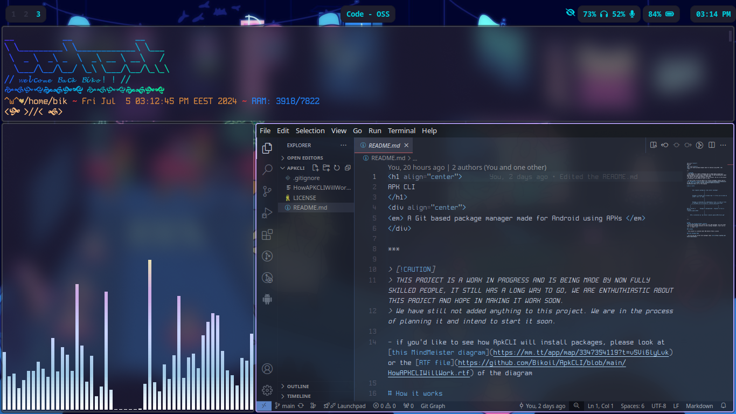Switch to workspace 3
Viewport: 736px width, 414px height.
click(38, 14)
